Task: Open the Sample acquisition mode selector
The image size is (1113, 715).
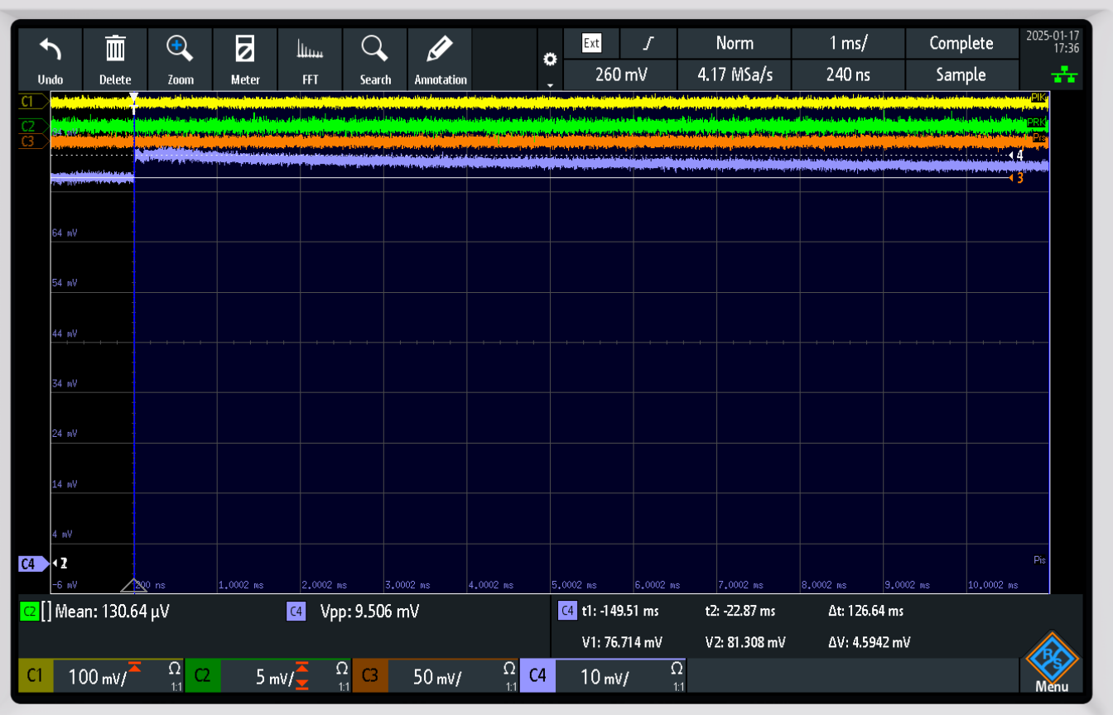Action: (961, 74)
